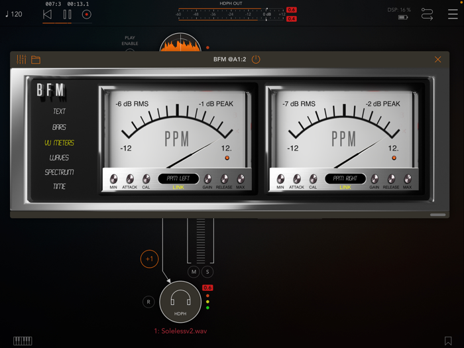Viewport: 464px width, 348px height.
Task: Toggle LINK under PPM LEFT
Action: click(x=178, y=188)
